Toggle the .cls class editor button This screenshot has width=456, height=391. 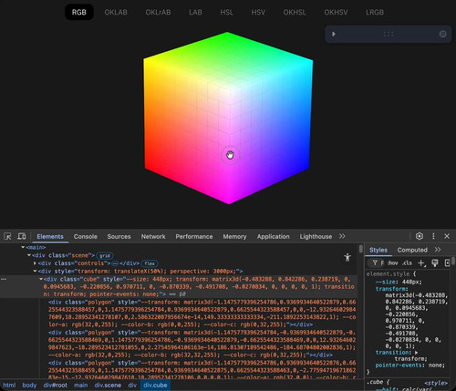[x=407, y=262]
